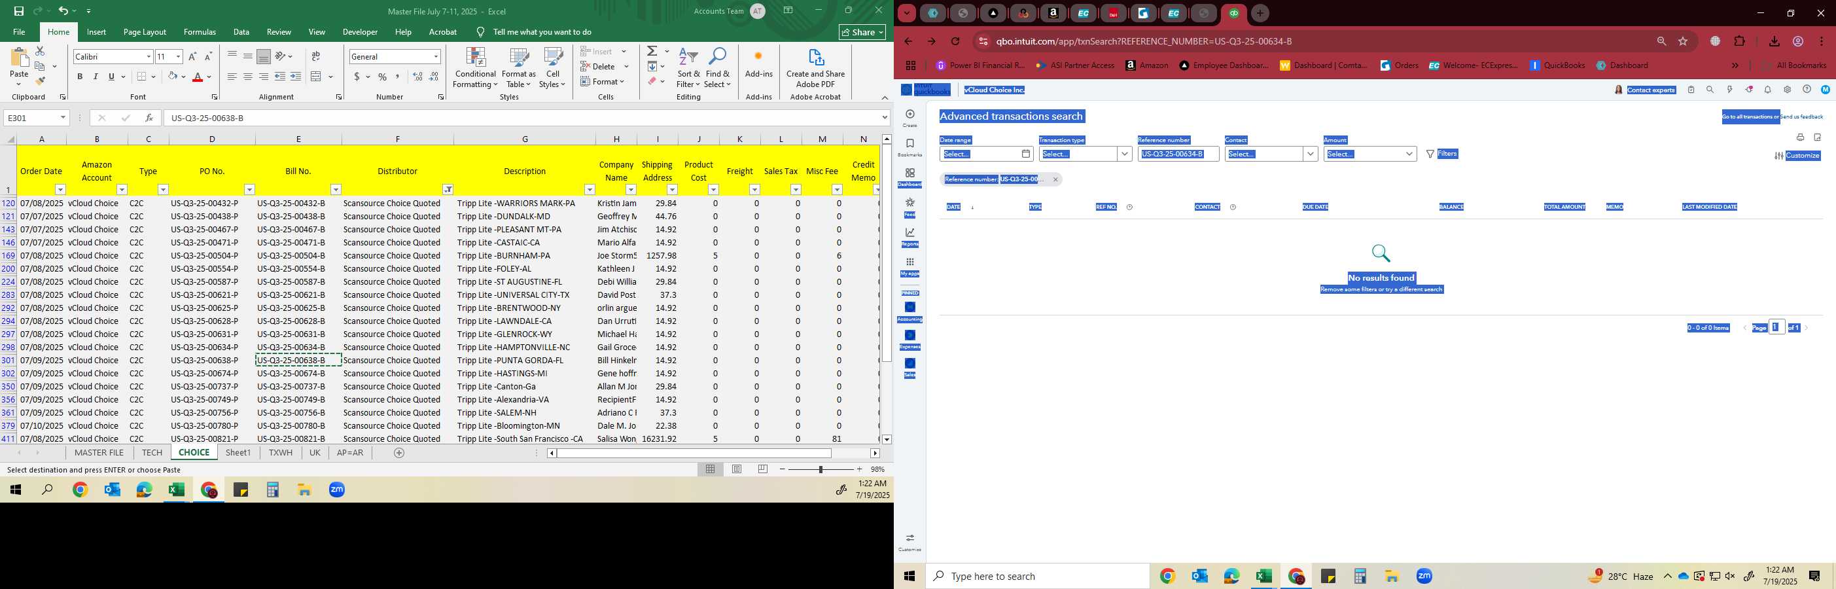Open the Delete cells dropdown
The height and width of the screenshot is (589, 1836).
(x=626, y=66)
